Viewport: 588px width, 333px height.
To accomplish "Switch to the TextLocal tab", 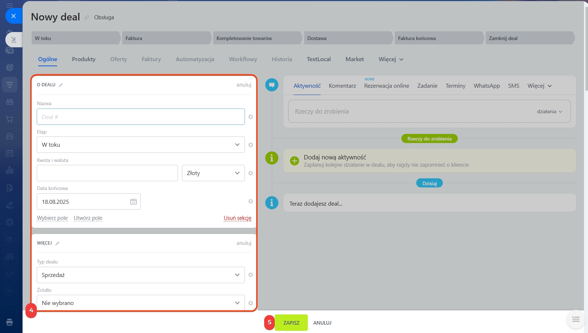I will pos(319,59).
